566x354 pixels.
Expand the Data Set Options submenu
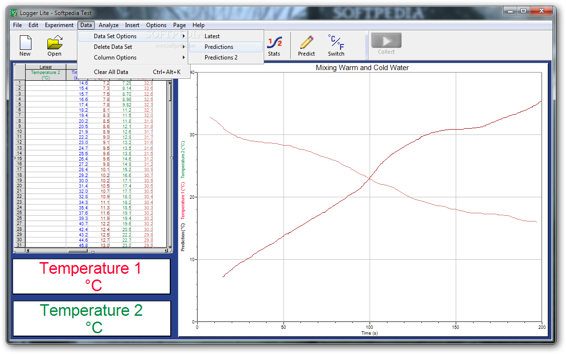[134, 36]
